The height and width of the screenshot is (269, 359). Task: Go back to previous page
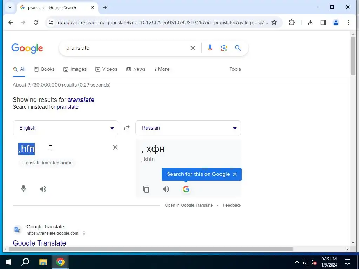click(11, 22)
